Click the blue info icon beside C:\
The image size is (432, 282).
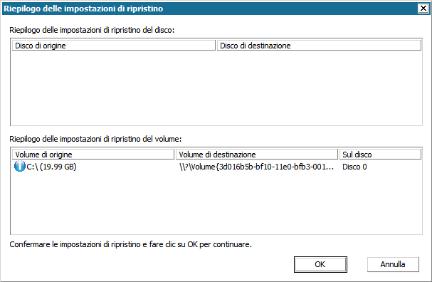[x=19, y=167]
